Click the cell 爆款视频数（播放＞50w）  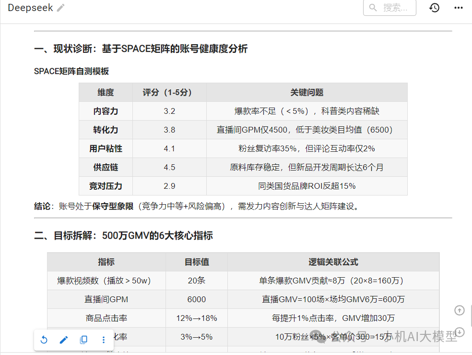click(106, 281)
